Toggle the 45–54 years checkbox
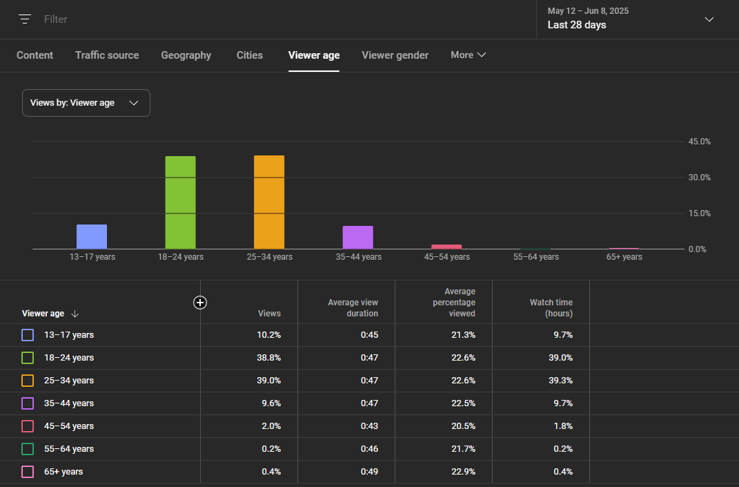Viewport: 739px width, 487px height. pos(28,426)
